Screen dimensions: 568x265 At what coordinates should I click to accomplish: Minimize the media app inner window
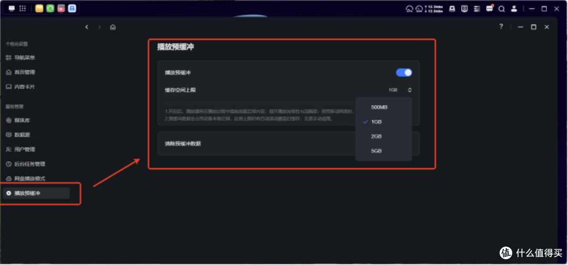point(521,27)
